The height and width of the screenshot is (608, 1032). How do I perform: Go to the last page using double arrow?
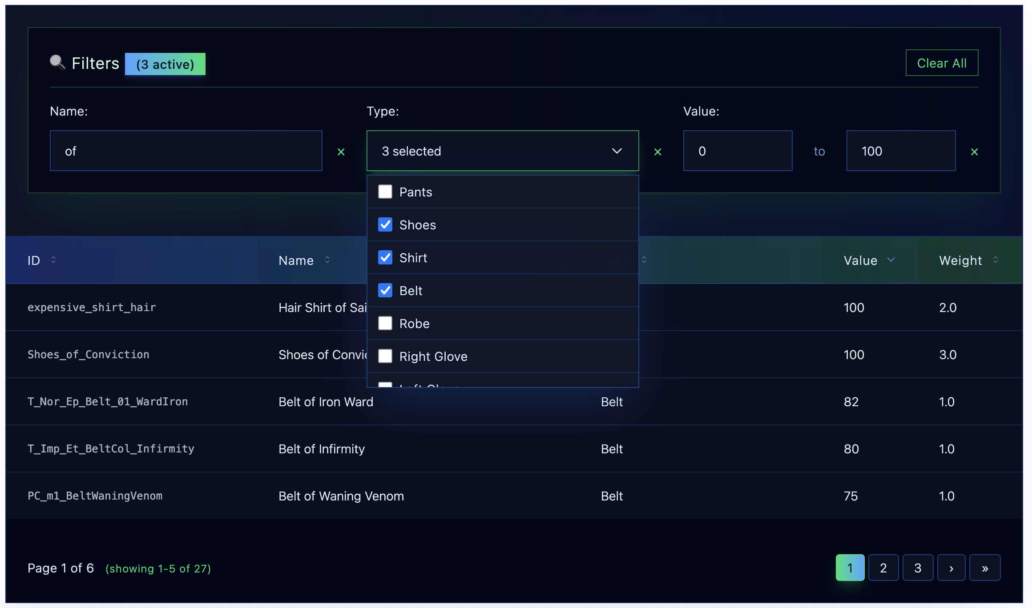[985, 568]
